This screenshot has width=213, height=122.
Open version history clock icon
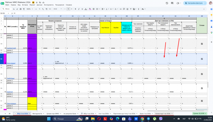(167, 3)
